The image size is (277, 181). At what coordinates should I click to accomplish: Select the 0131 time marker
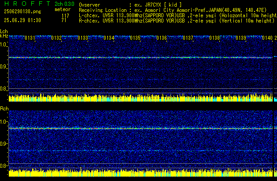point(30,38)
